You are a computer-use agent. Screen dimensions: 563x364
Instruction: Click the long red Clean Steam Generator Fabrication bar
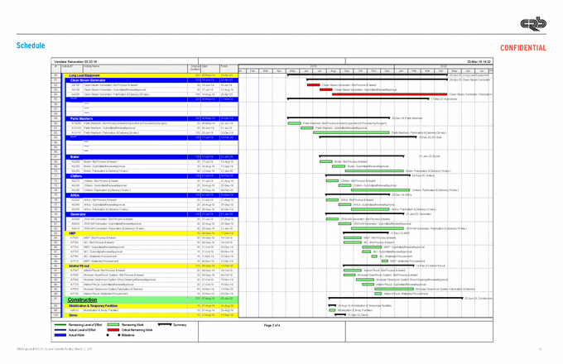(x=390, y=94)
